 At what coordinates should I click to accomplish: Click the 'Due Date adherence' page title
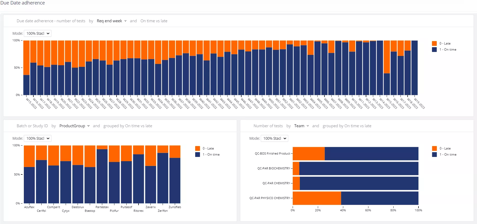tap(23, 3)
